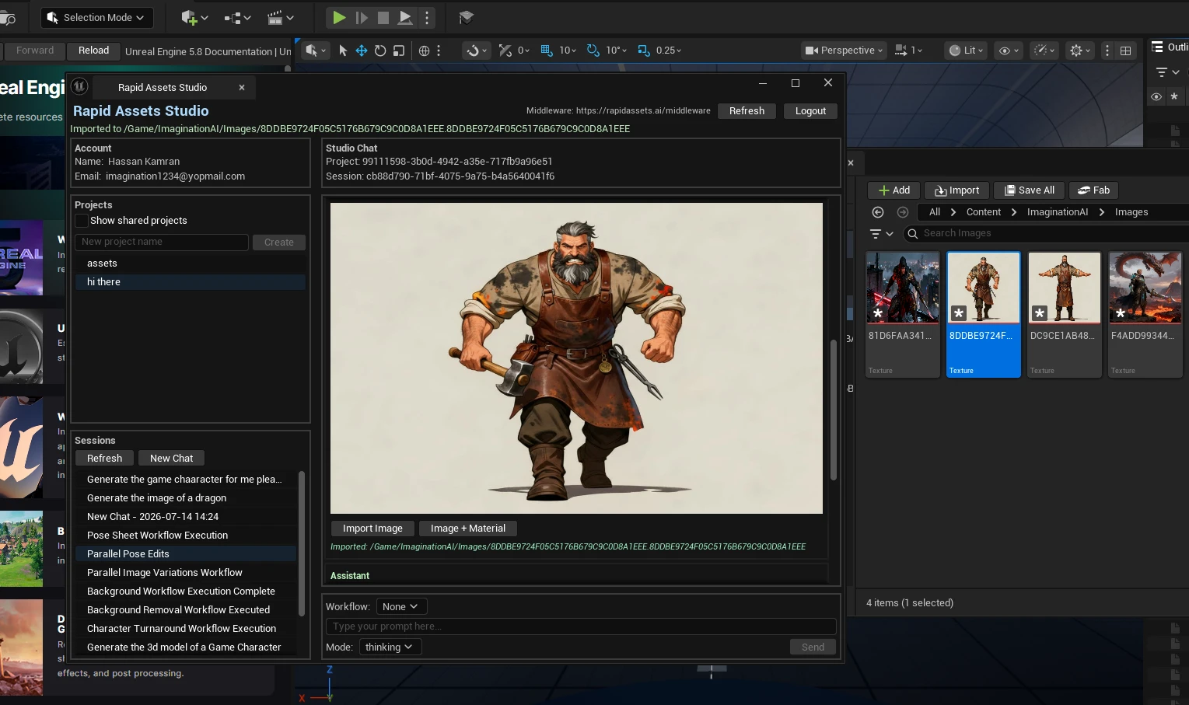Open Fab from Content Browser
Screen dimensions: 1189x705
1093,190
